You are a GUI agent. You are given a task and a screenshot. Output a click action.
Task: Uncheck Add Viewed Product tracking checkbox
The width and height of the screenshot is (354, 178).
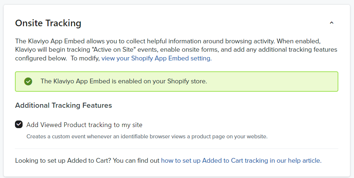19,124
